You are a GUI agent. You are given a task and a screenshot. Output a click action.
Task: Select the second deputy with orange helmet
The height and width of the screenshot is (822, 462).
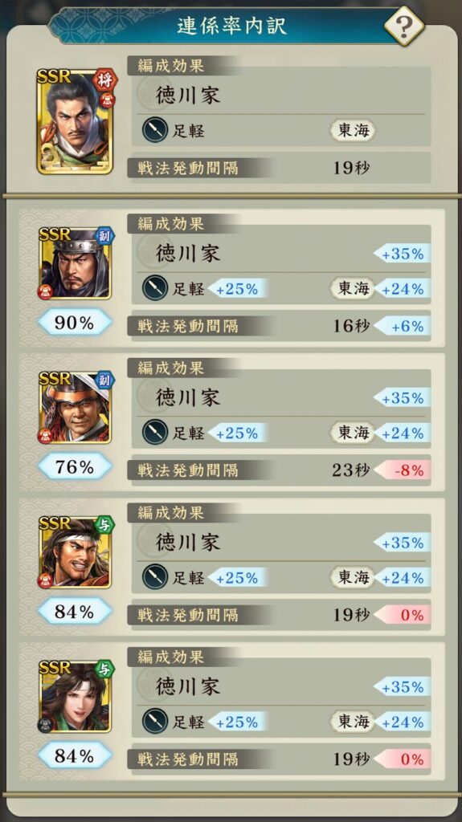(75, 407)
